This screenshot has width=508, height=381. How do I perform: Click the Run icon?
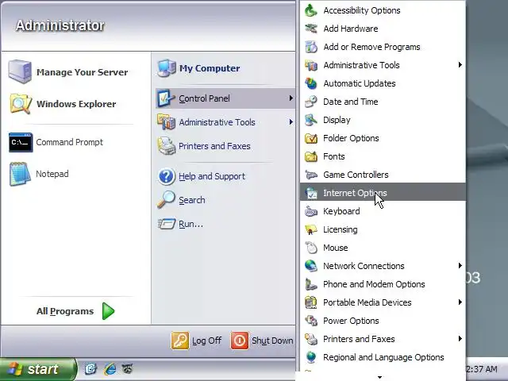(x=167, y=224)
